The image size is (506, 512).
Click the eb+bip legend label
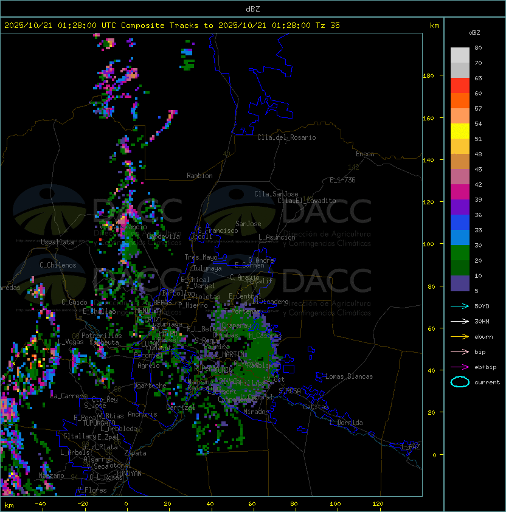click(485, 367)
